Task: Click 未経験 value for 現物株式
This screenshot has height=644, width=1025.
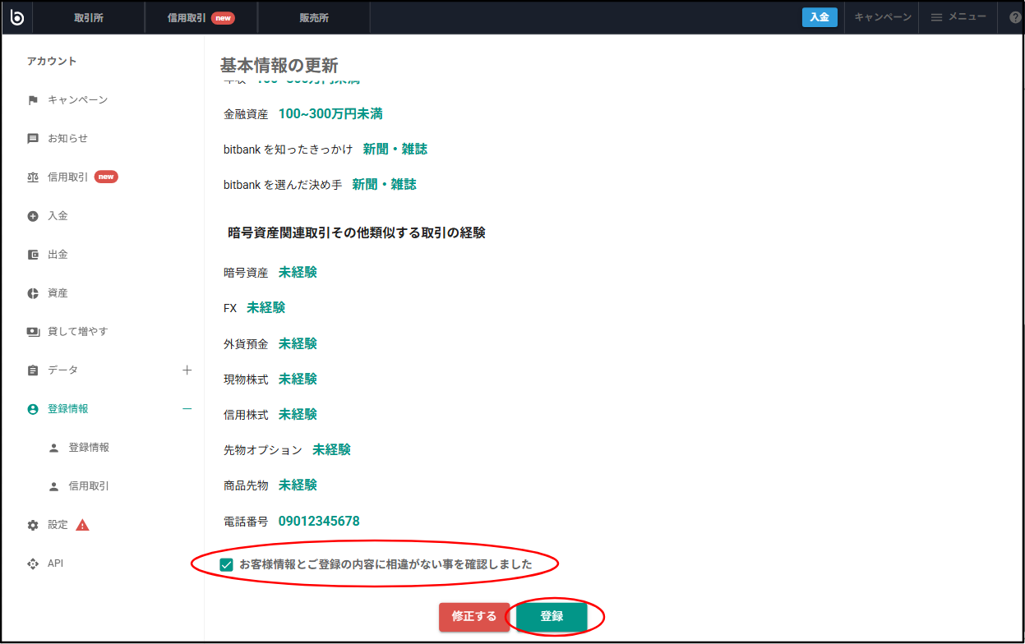Action: click(298, 379)
